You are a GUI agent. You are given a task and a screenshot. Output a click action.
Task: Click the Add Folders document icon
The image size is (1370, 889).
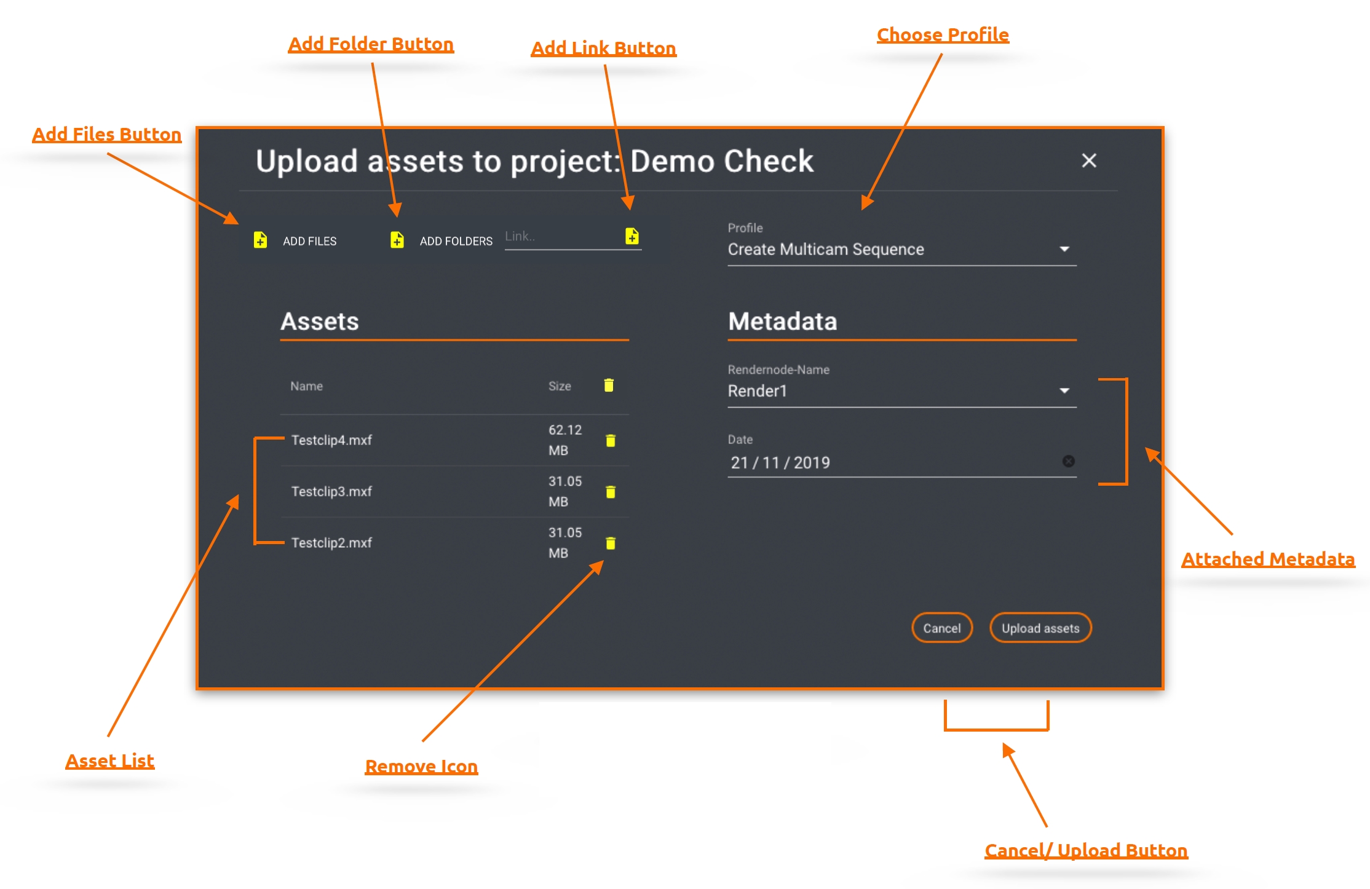point(397,240)
